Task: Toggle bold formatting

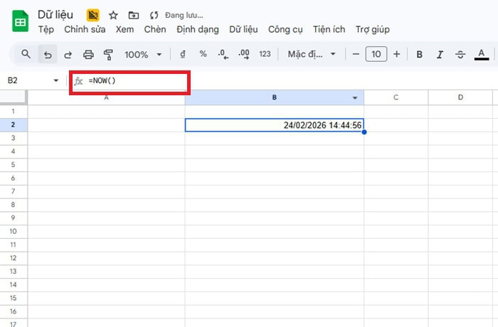Action: (419, 54)
